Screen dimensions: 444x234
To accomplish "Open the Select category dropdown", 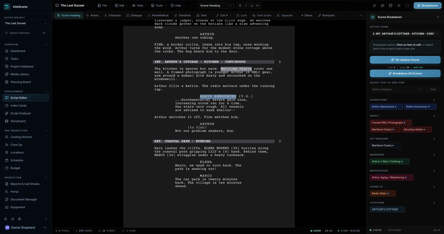I will 397,89.
